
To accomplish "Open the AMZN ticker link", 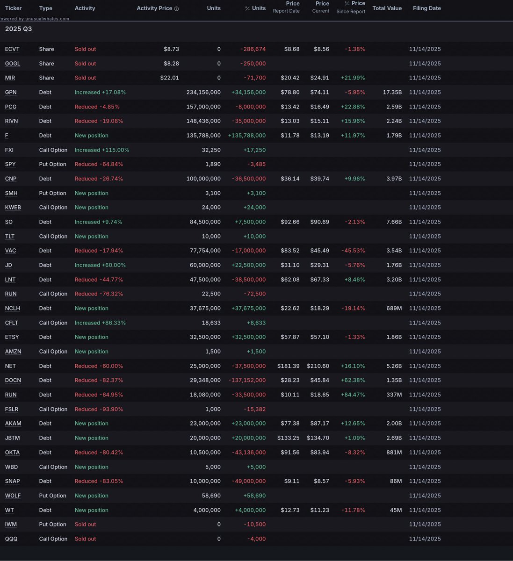I will click(13, 352).
